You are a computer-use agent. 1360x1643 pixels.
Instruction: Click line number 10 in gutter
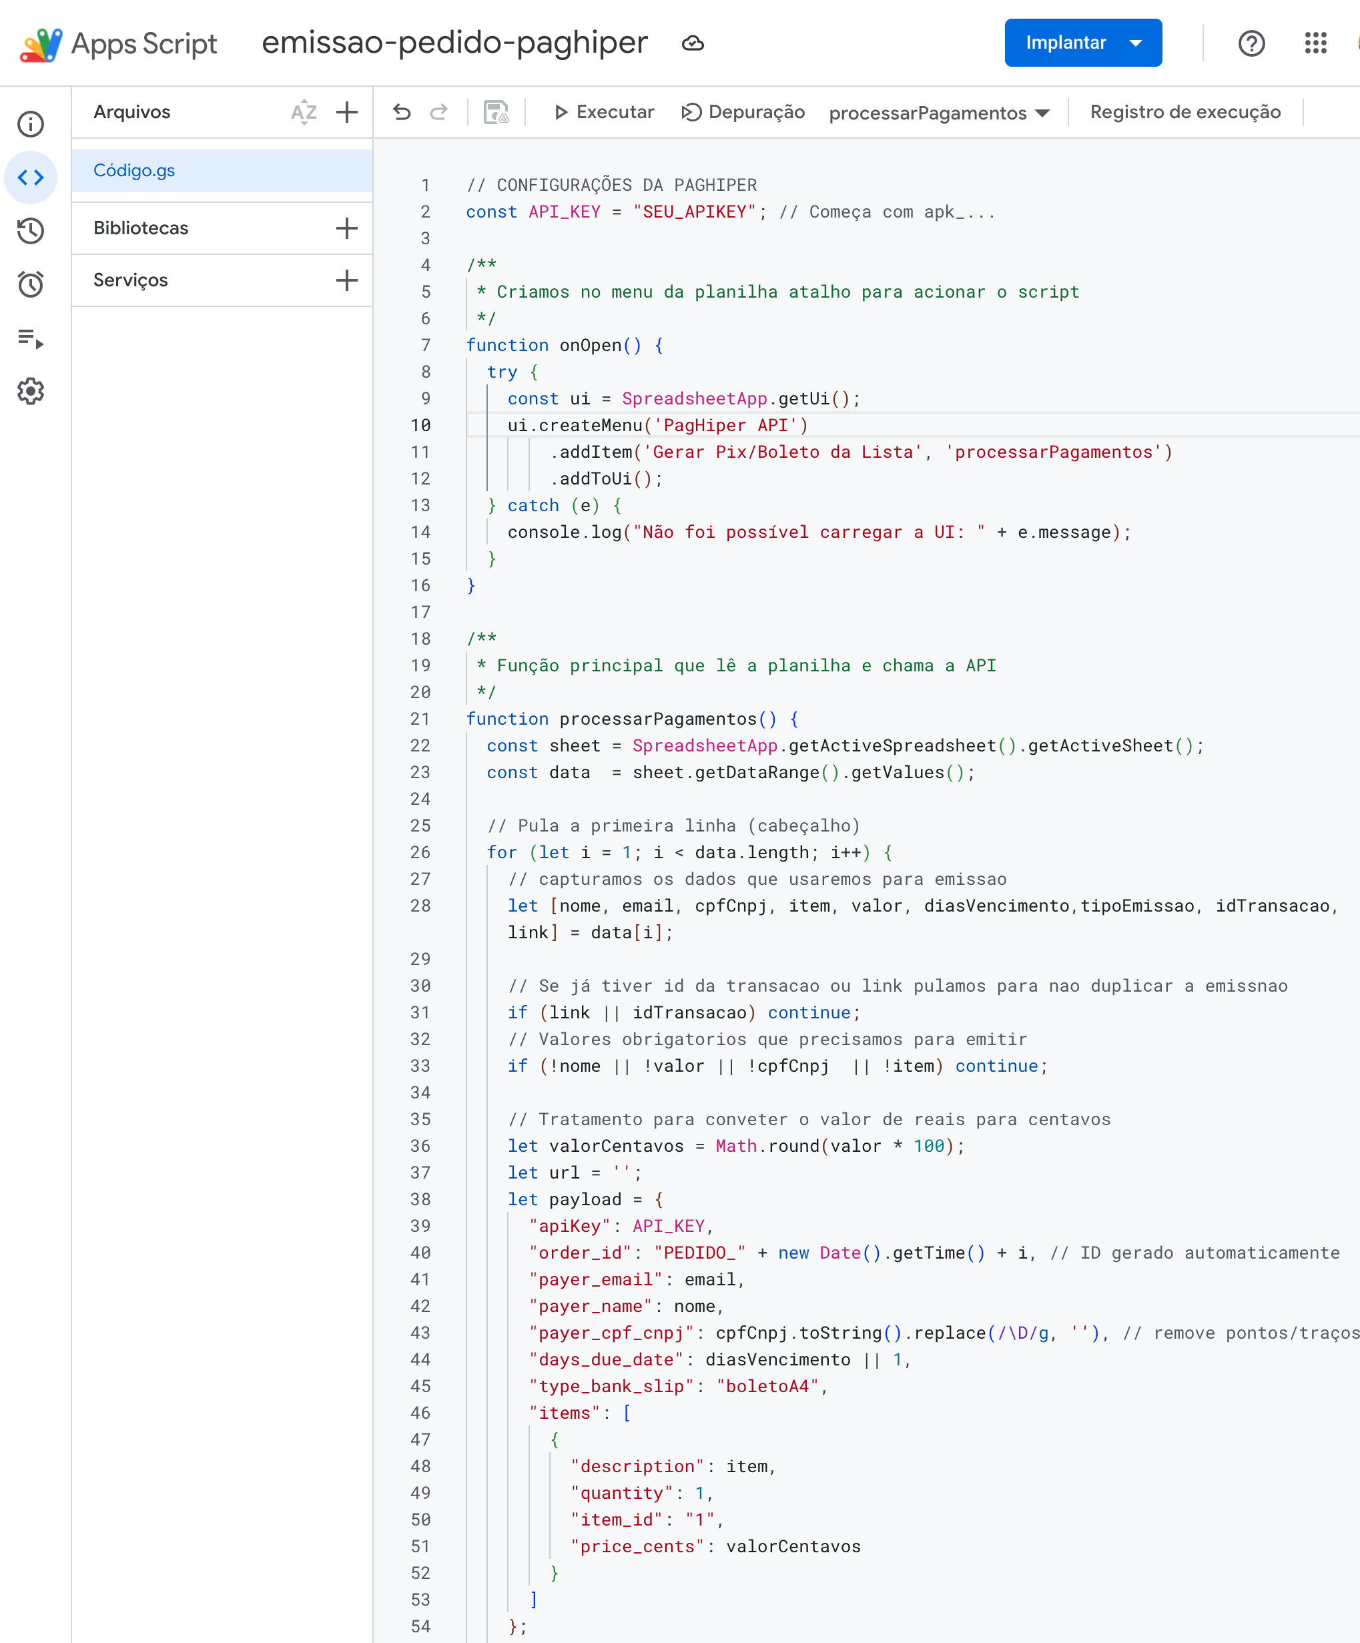(420, 425)
